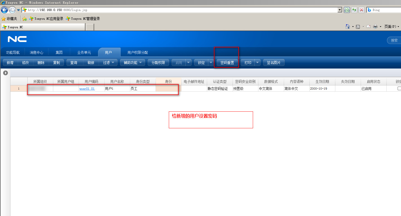Viewport: 401px width, 216px height.
Task: Switch to the 用户权限分配 tab
Action: [138, 52]
